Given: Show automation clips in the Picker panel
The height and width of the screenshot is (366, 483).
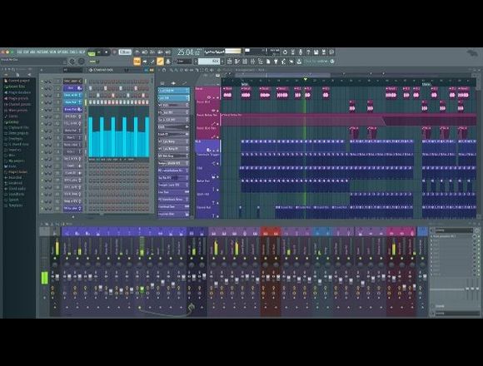Looking at the screenshot, I should 184,83.
